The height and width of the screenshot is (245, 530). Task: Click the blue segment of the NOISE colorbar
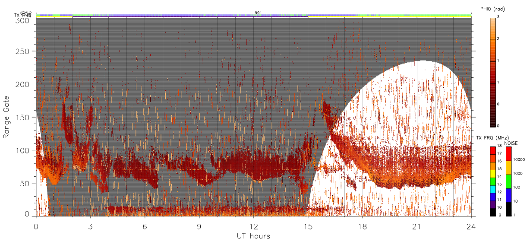pyautogui.click(x=509, y=195)
